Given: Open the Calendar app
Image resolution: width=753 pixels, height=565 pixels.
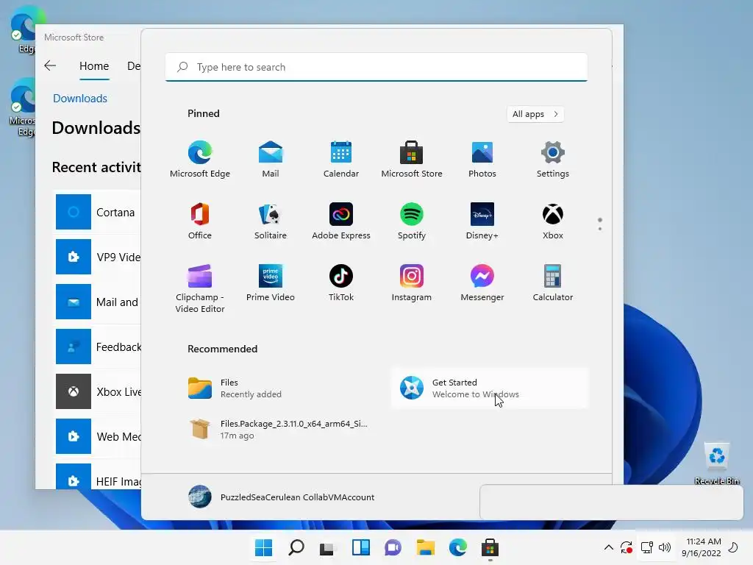Looking at the screenshot, I should point(341,160).
